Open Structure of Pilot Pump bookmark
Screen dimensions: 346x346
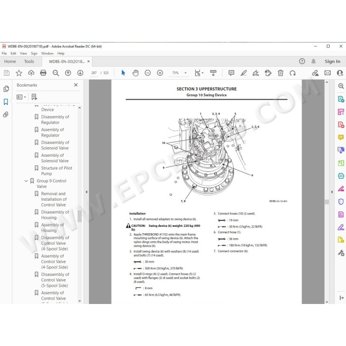pos(57,171)
